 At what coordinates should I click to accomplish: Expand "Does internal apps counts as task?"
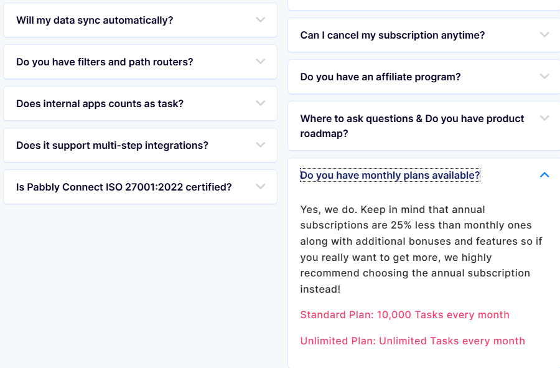(100, 103)
